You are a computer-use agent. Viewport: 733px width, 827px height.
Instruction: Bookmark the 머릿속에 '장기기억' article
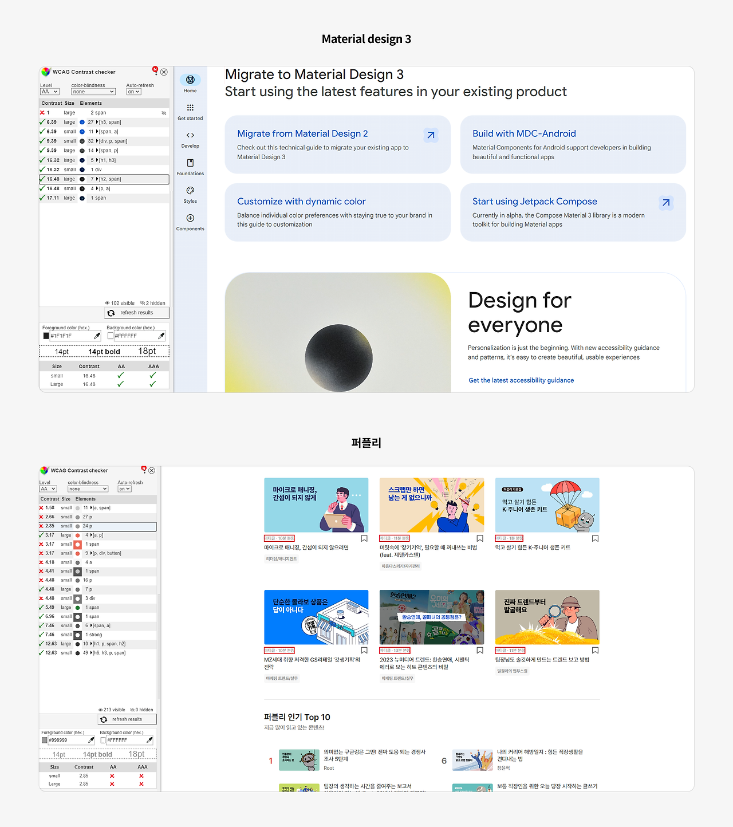click(x=480, y=538)
